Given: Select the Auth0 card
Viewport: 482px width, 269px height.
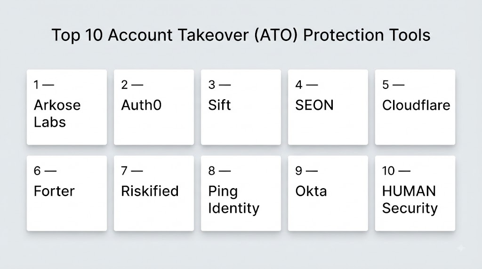Looking at the screenshot, I should pyautogui.click(x=154, y=107).
